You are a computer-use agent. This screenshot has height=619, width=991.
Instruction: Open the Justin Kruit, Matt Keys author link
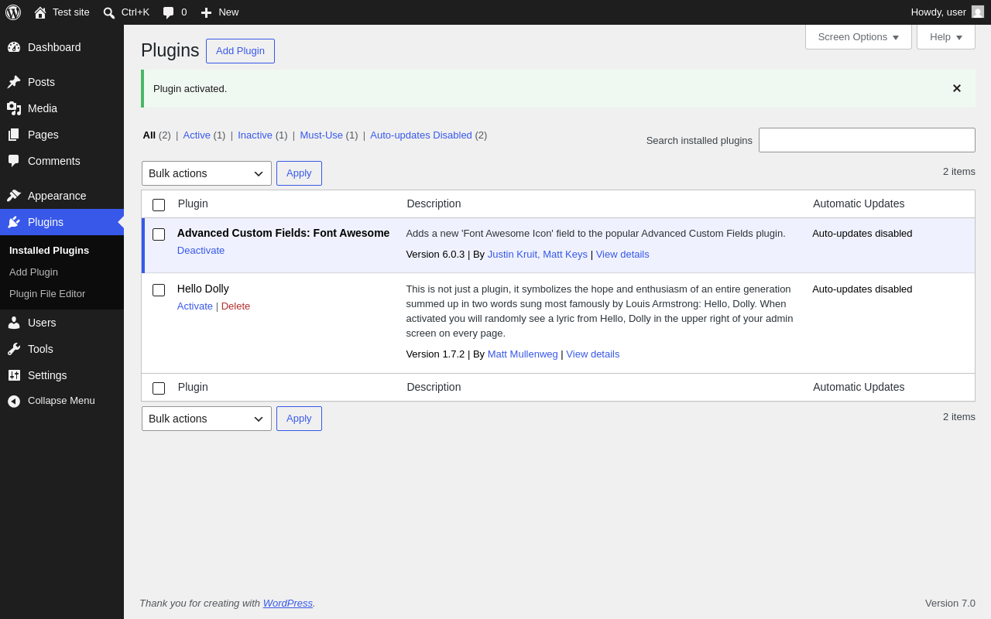[537, 254]
